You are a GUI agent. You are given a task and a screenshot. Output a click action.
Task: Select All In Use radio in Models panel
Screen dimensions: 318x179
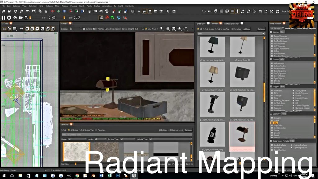204,29
